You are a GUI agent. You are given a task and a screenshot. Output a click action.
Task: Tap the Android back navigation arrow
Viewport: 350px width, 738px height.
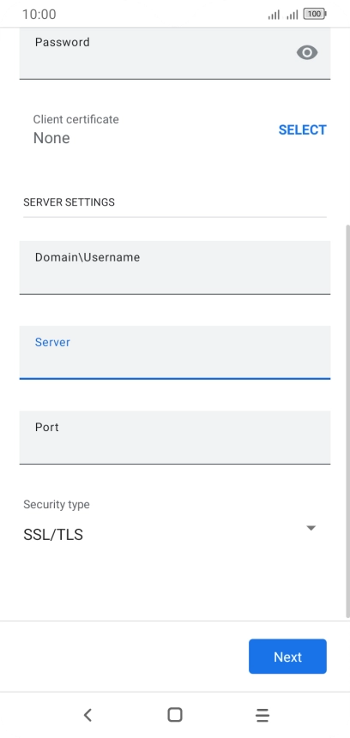tap(87, 715)
